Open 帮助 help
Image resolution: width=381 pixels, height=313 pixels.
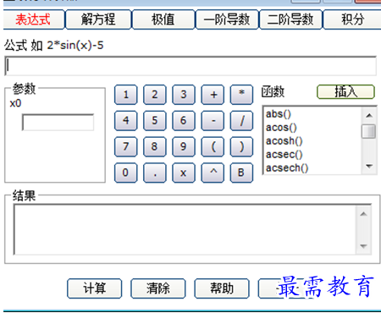click(x=222, y=288)
